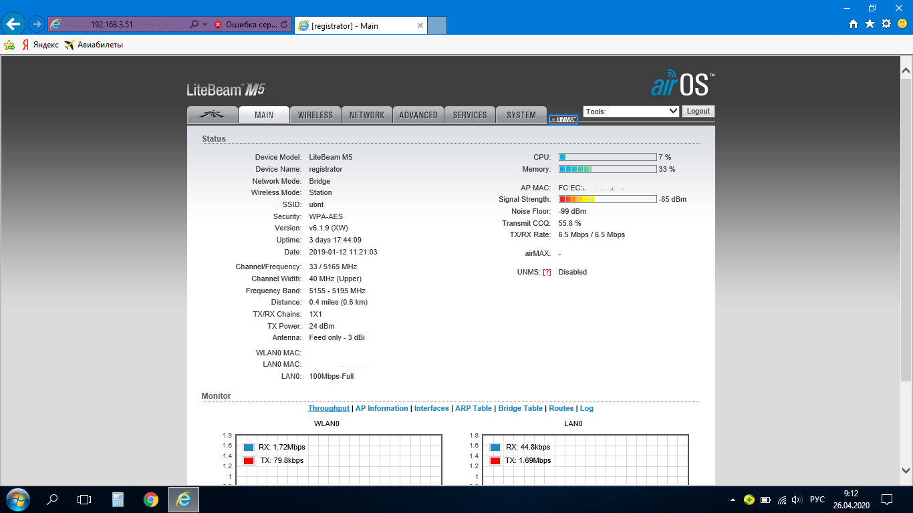Click the Ubiquiti logo tab
Viewport: 913px width, 513px height.
213,115
